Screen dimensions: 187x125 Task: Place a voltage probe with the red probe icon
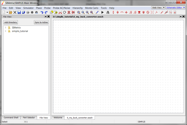[162, 12]
